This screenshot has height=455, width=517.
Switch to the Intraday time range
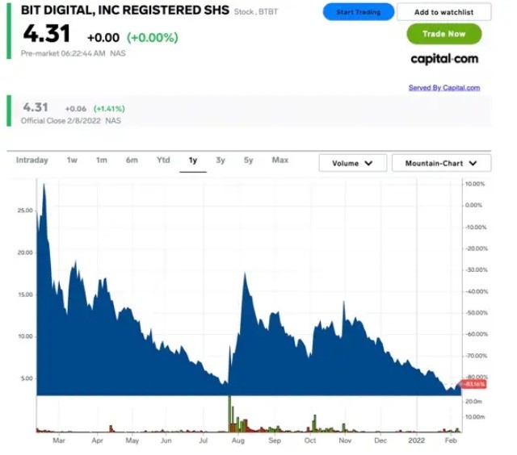pyautogui.click(x=32, y=161)
